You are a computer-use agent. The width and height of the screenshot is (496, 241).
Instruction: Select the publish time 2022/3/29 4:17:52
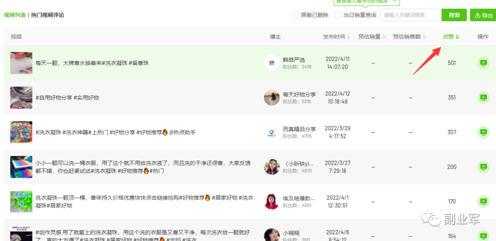[338, 132]
